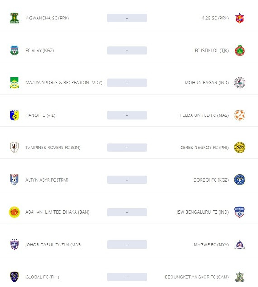This screenshot has width=258, height=287.
Task: Open the Hanoi FC vs Felda United score box
Action: click(127, 115)
